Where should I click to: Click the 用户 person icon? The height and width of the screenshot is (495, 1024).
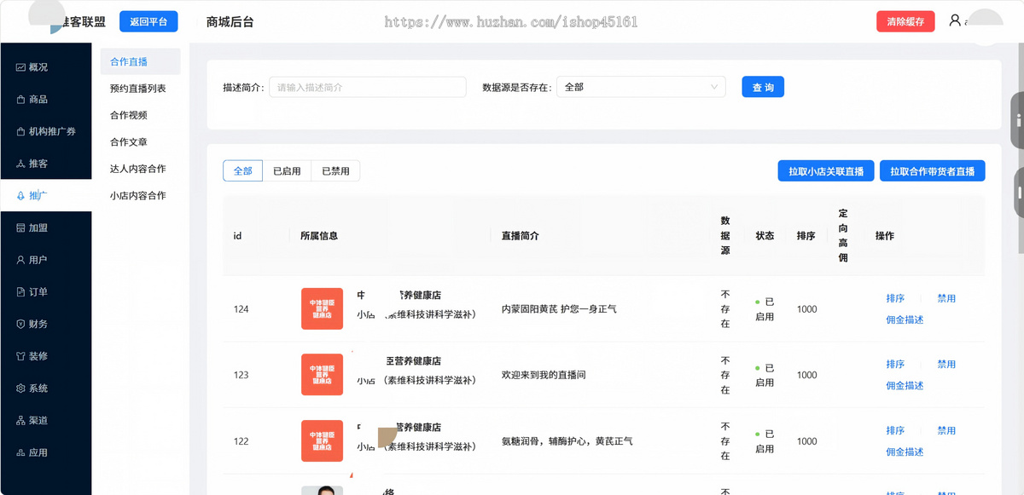(x=20, y=260)
